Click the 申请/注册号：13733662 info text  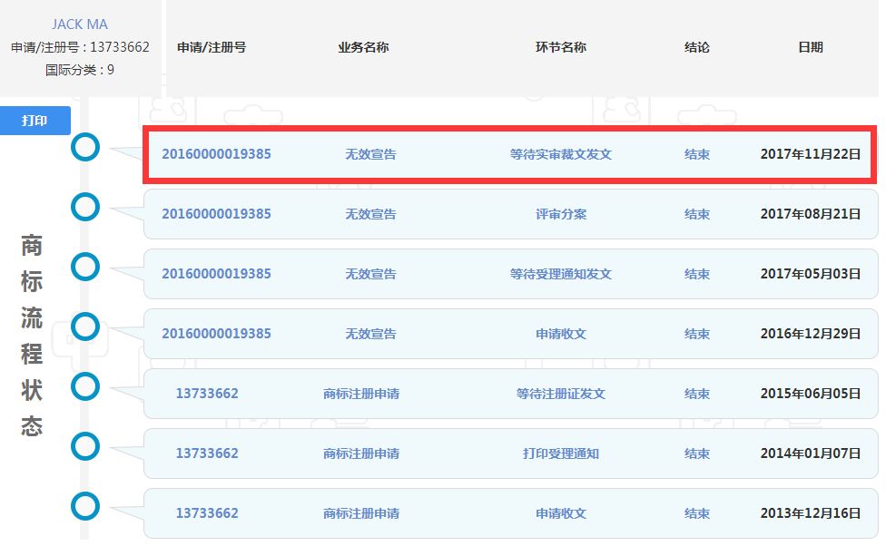pos(80,47)
